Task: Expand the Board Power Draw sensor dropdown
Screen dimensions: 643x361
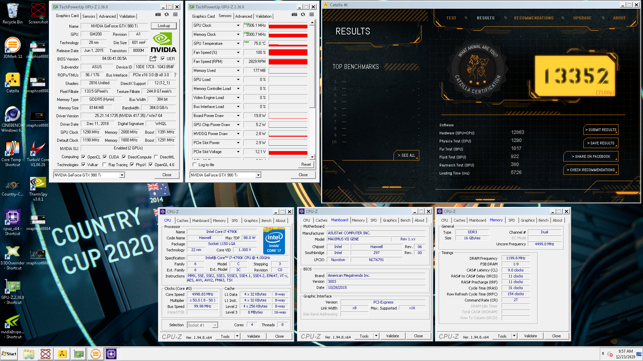Action: (x=238, y=116)
